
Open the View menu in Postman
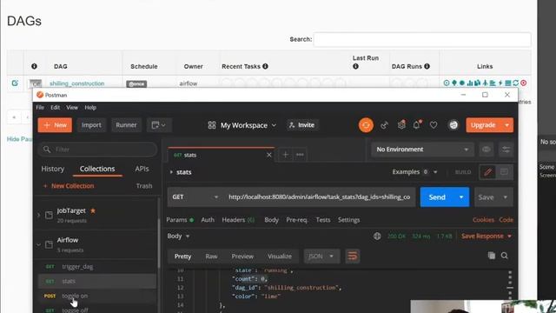point(72,108)
